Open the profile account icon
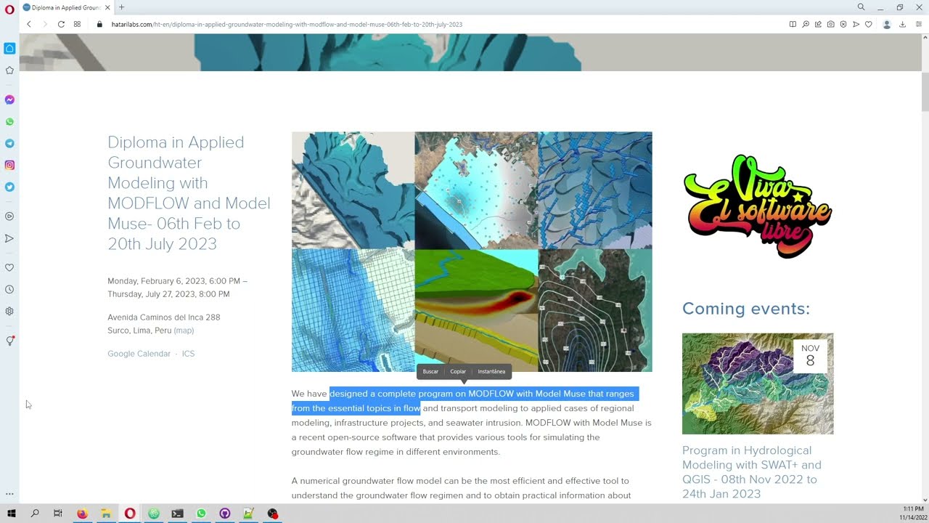929x523 pixels. (x=887, y=24)
